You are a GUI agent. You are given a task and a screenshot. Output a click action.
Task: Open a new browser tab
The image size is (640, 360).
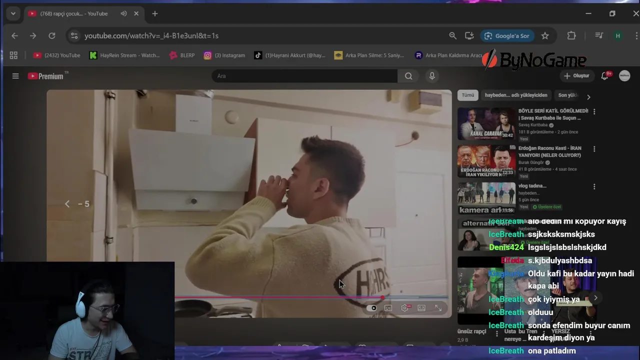[x=154, y=13]
